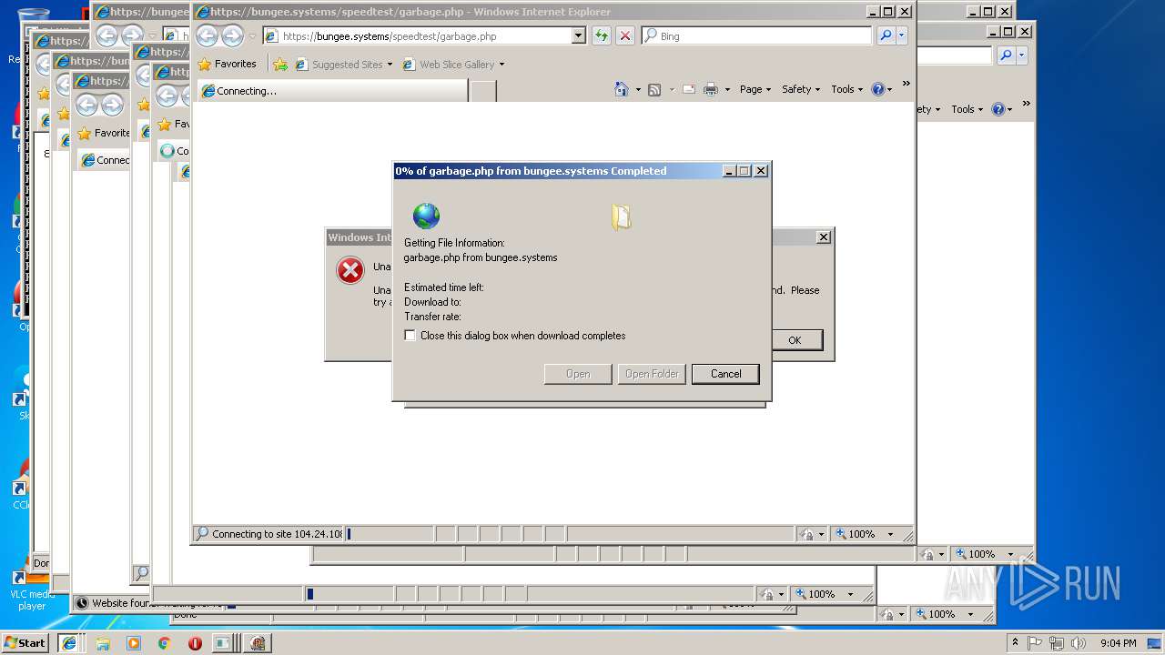Image resolution: width=1165 pixels, height=655 pixels.
Task: Open Windows Explorer folder from taskbar
Action: [x=102, y=642]
